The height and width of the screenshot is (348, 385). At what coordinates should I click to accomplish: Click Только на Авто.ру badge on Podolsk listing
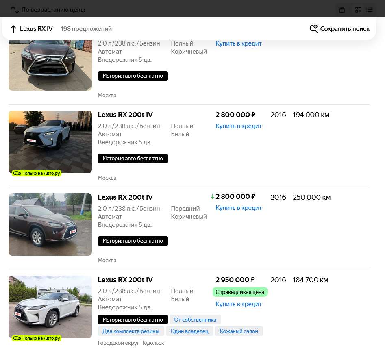[36, 338]
